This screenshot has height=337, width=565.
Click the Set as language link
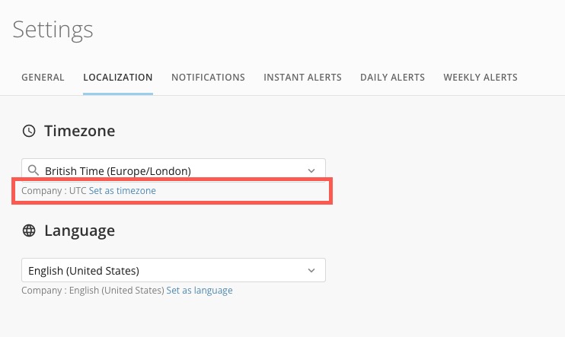click(200, 291)
